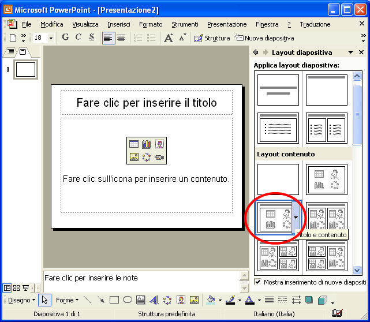Viewport: 370px width, 322px height.
Task: Switch to the slides tab in left pane
Action: pos(23,52)
